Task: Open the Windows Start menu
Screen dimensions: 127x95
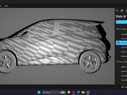Action: (x=39, y=92)
